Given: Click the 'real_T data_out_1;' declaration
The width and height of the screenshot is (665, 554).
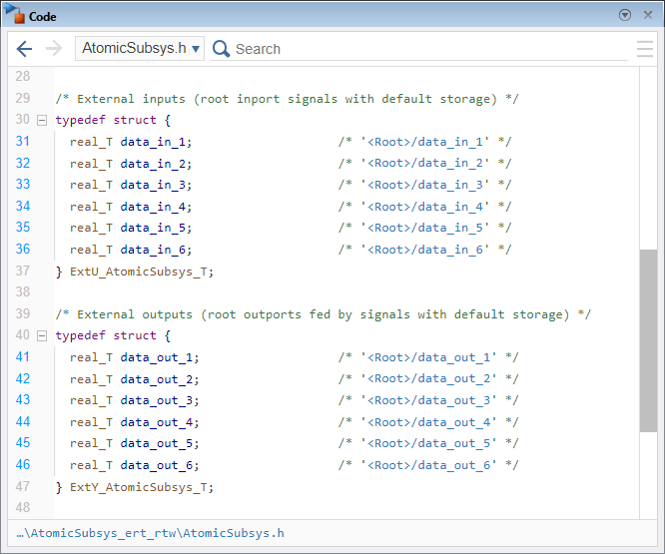Looking at the screenshot, I should tap(135, 357).
